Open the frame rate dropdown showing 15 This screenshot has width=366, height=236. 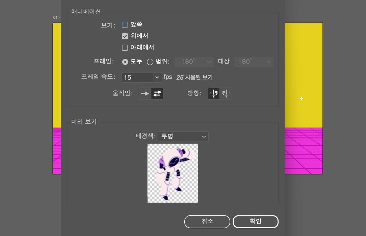[157, 77]
